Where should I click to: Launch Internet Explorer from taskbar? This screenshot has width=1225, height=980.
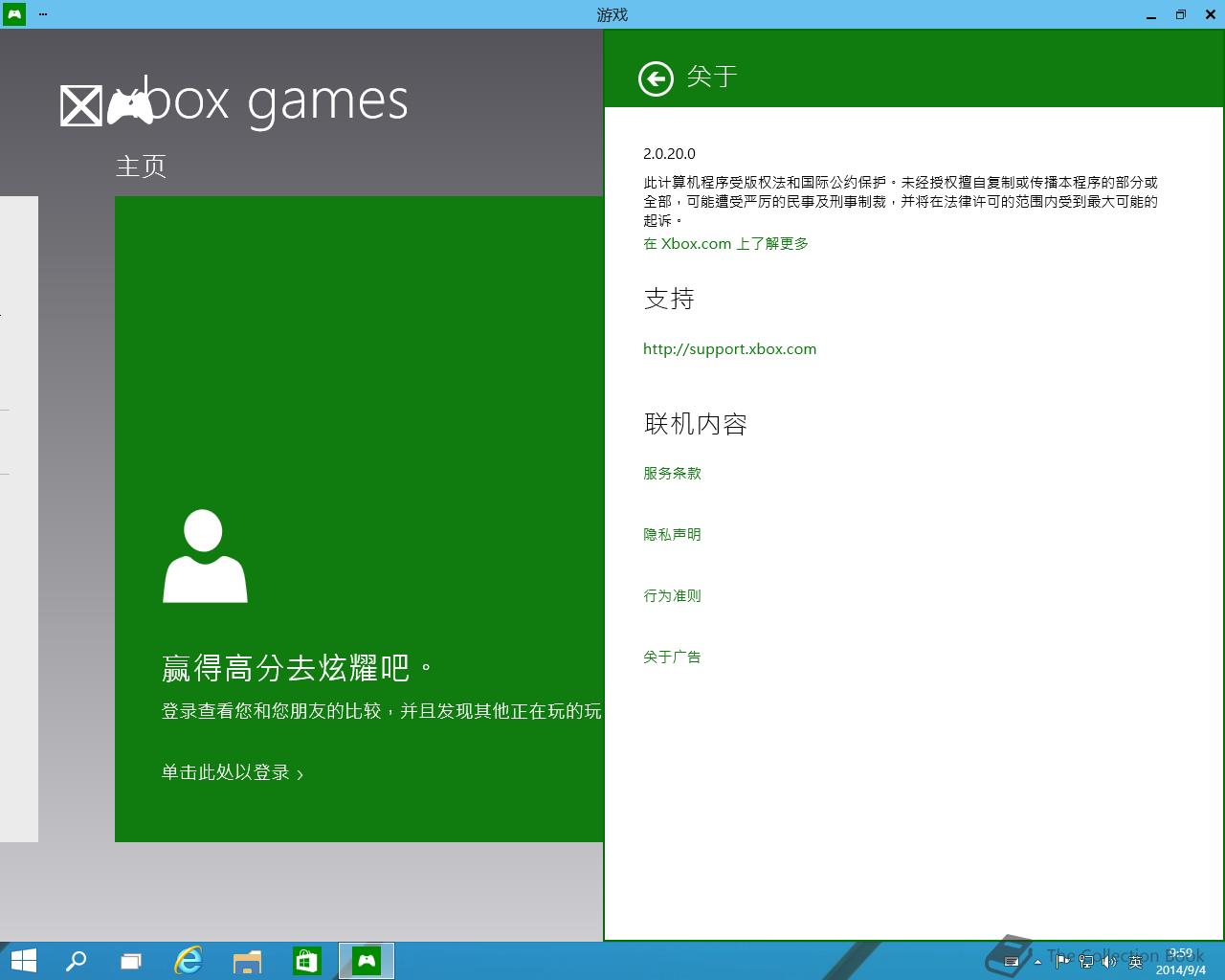tap(189, 961)
